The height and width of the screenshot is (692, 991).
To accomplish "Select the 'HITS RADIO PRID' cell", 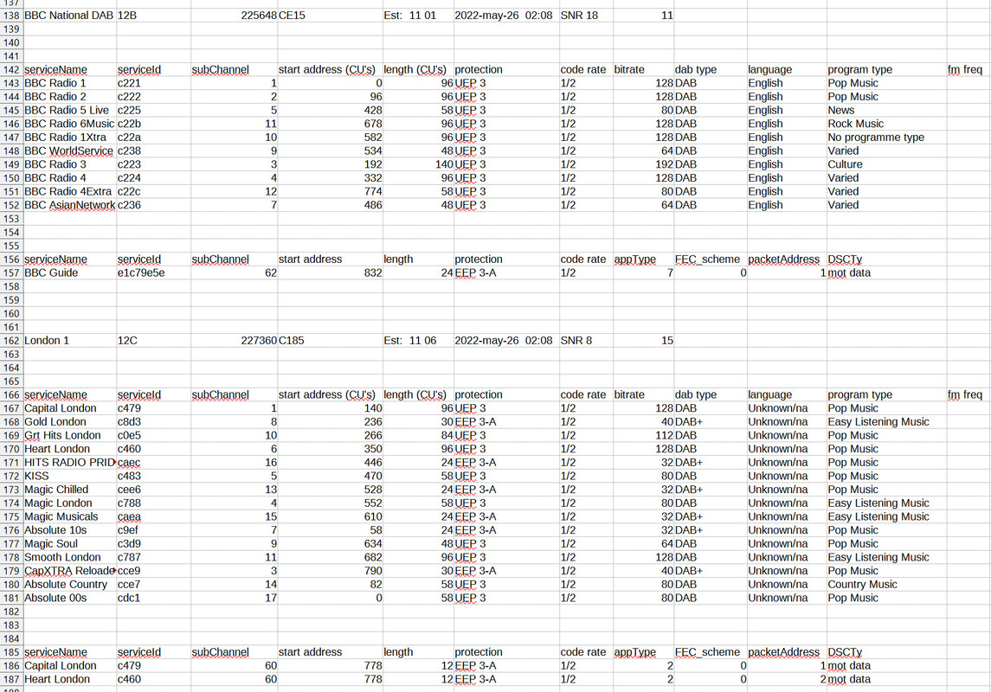I will (x=69, y=463).
